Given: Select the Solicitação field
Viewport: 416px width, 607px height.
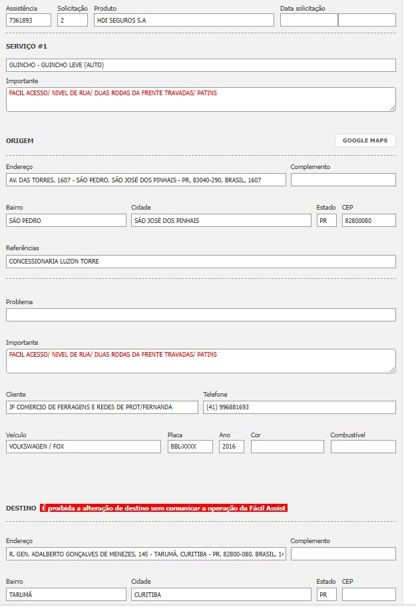Looking at the screenshot, I should (x=73, y=20).
